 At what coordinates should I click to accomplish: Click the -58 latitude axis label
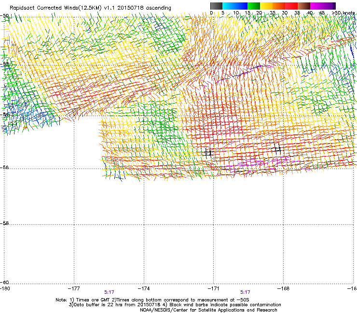tap(4, 223)
